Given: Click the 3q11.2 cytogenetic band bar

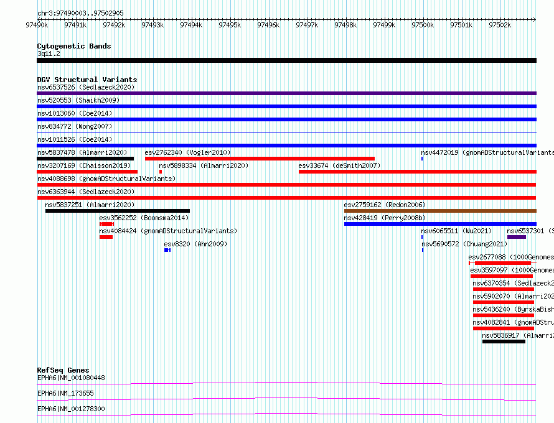Looking at the screenshot, I should coord(286,60).
